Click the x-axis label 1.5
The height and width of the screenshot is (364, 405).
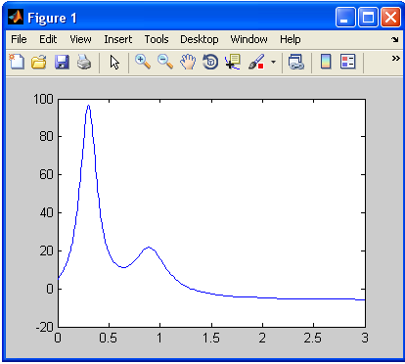point(211,338)
